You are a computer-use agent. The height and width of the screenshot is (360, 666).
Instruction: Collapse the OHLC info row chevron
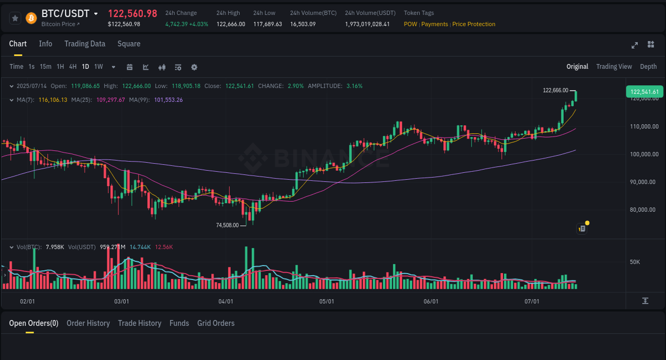click(x=12, y=85)
